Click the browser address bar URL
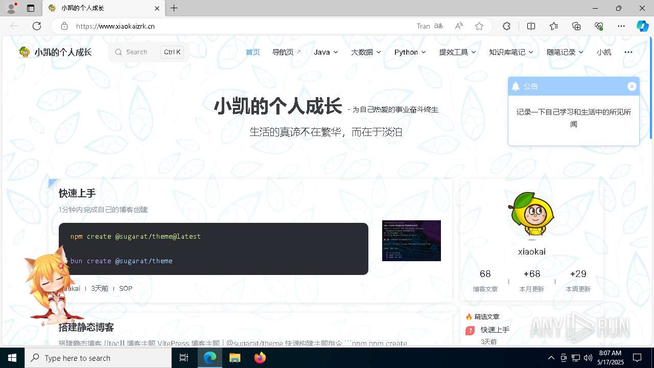The image size is (654, 368). [x=115, y=26]
